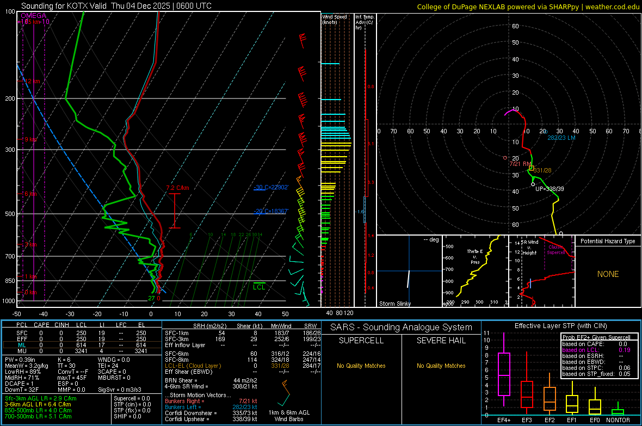Viewport: 642px width, 426px height.
Task: Click the orange 'LCL-EL (Cloud Layer)' row
Action: click(x=243, y=366)
